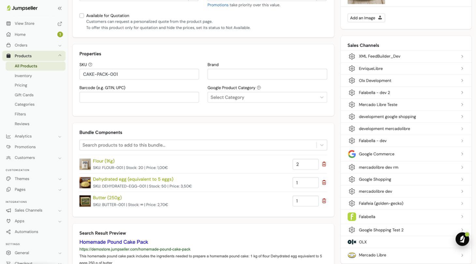Click the Flour (1Kg) product thumbnail
Screen dimensions: 476x264
point(85,164)
